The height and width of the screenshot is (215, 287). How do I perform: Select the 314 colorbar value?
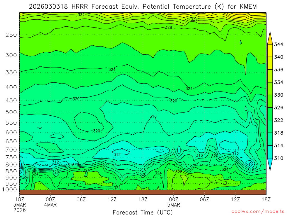click(279, 146)
